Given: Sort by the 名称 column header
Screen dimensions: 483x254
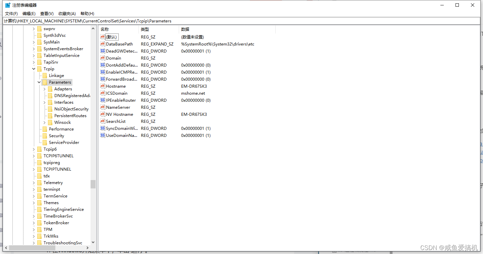Looking at the screenshot, I should 118,29.
